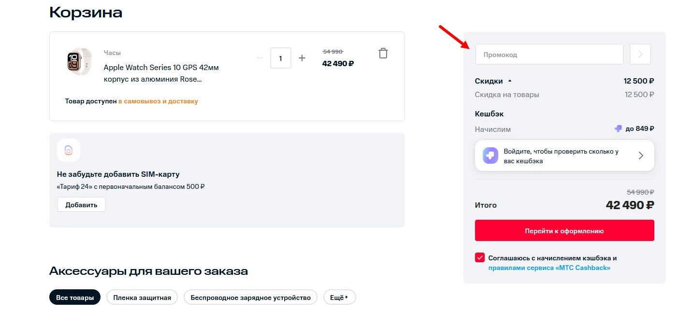Click inside the «Промокод» input field
The image size is (693, 312).
click(x=549, y=54)
